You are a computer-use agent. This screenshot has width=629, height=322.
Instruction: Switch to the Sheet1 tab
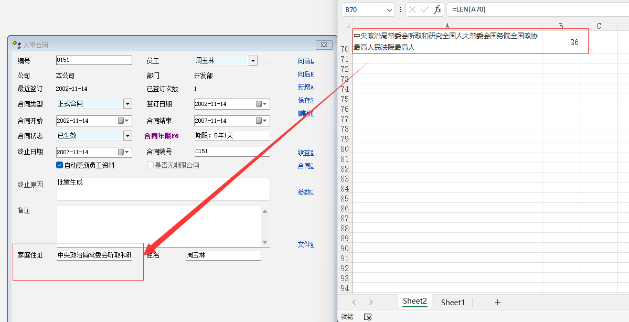(453, 302)
